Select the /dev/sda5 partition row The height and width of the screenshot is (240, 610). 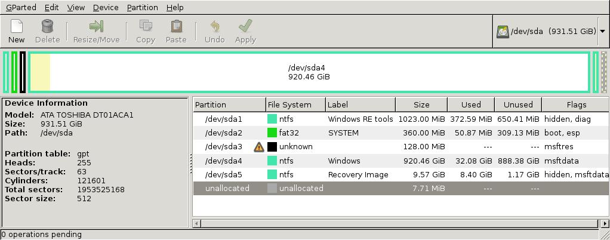pyautogui.click(x=401, y=175)
